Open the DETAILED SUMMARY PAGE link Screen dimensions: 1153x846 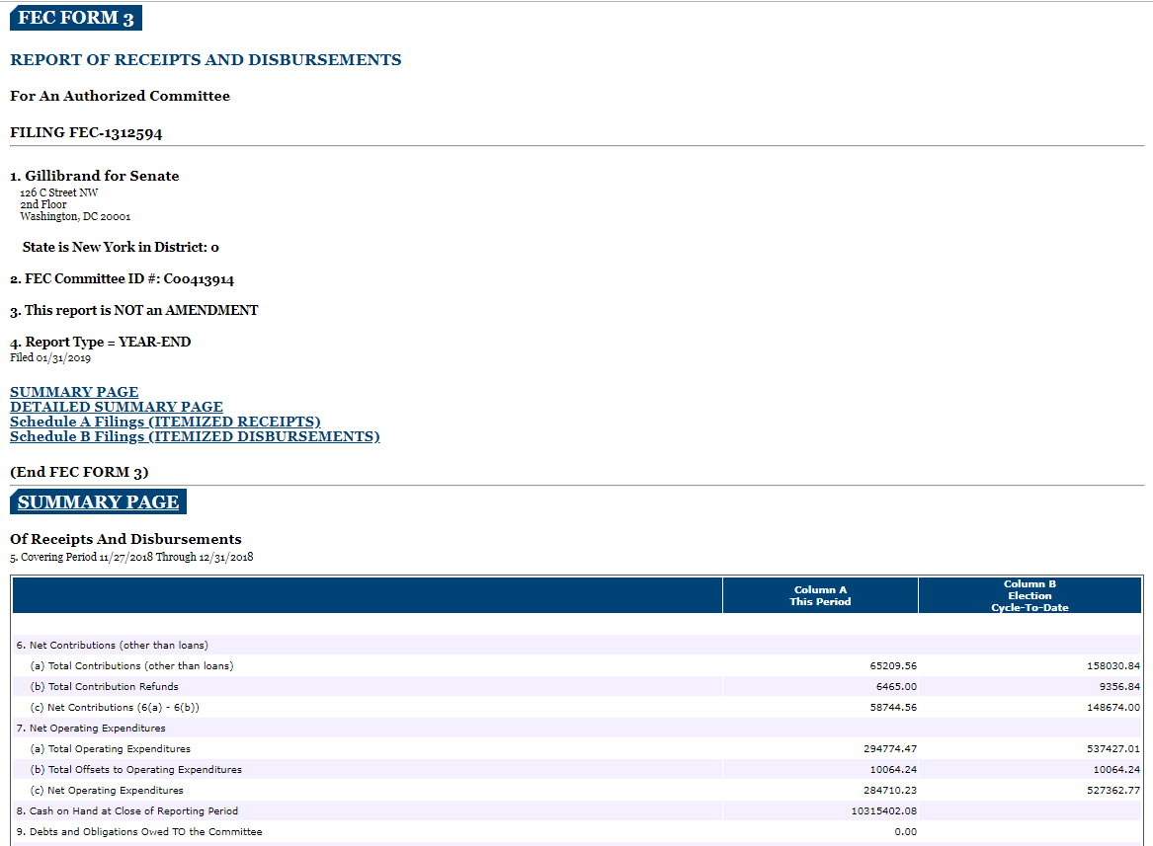117,407
